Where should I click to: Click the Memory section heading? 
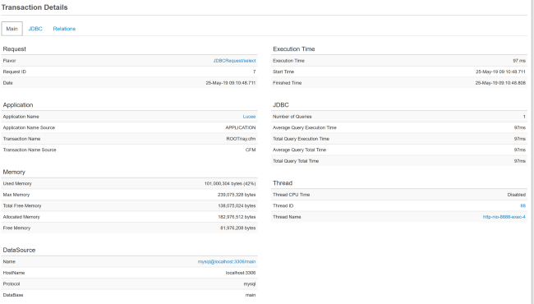[x=14, y=172]
